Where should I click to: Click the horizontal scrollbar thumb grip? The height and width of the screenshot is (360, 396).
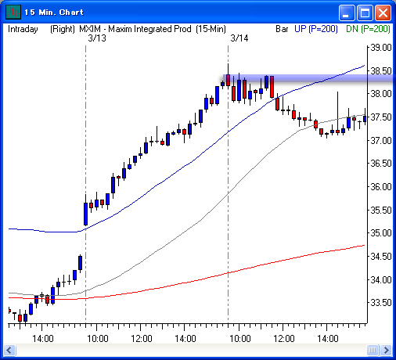coord(373,350)
